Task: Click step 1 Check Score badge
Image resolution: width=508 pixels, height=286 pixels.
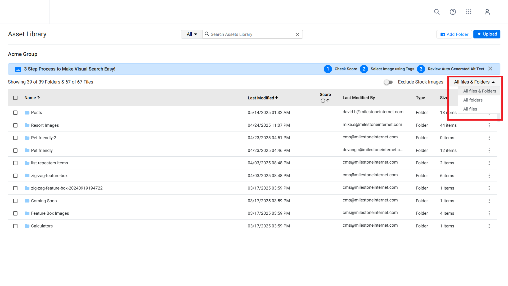Action: (328, 69)
